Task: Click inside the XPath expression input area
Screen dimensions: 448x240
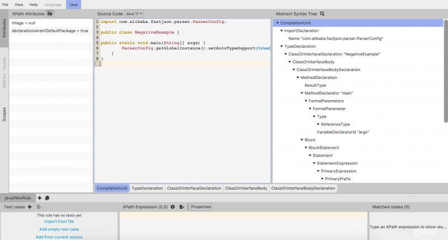Action: [x=244, y=225]
